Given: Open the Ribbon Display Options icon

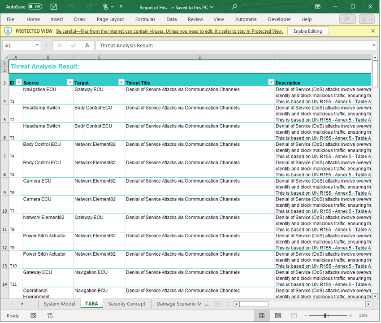Looking at the screenshot, I should (x=317, y=7).
